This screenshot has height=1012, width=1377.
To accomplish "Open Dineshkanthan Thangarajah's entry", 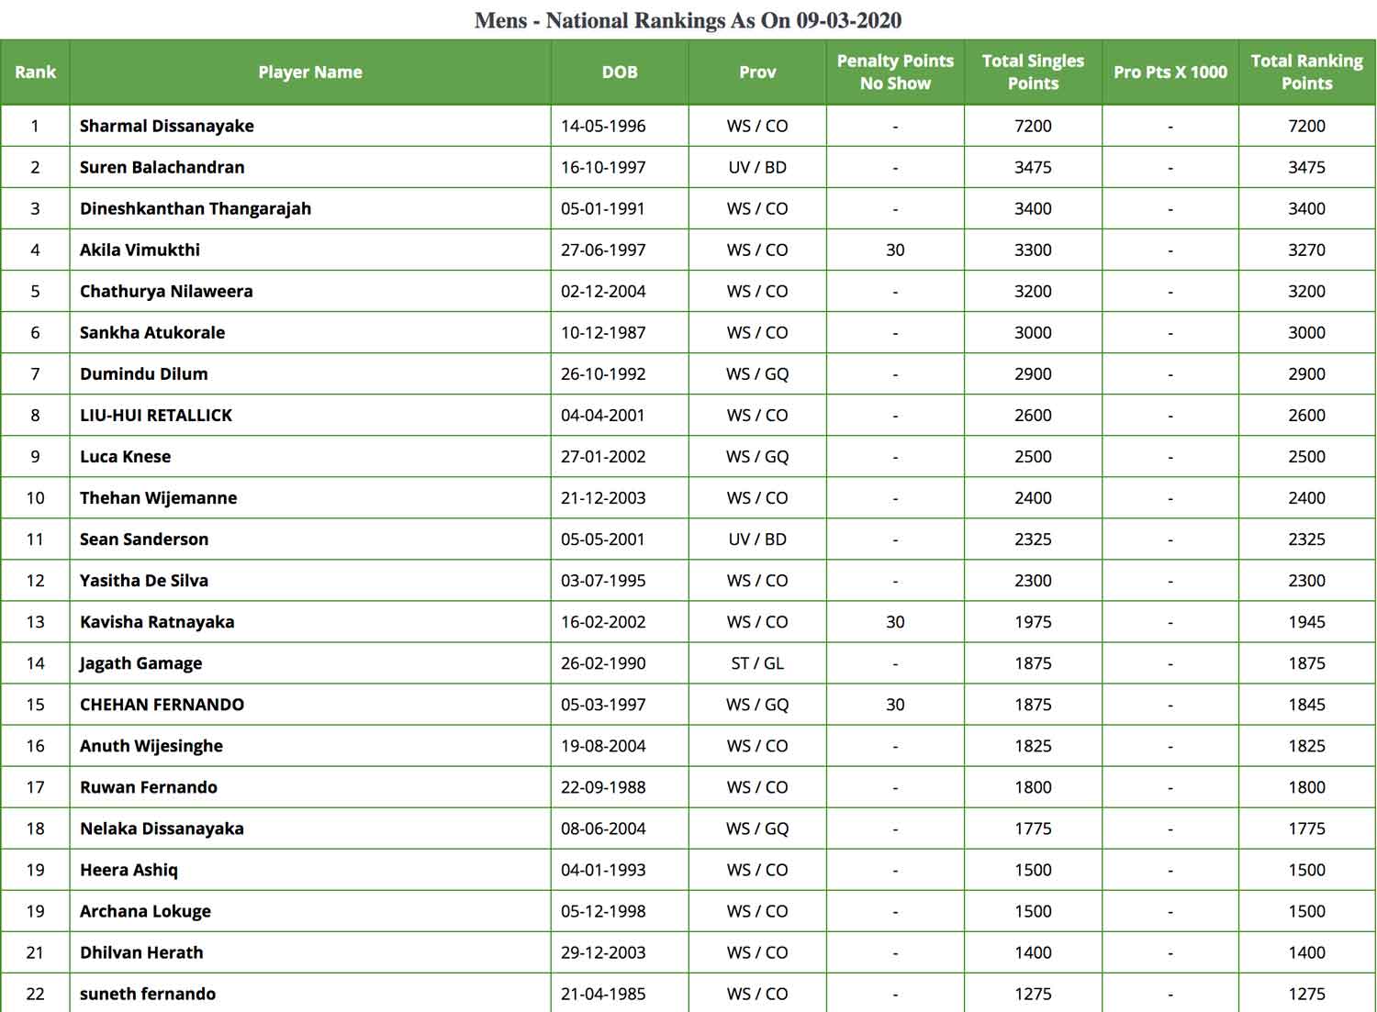I will click(x=196, y=208).
